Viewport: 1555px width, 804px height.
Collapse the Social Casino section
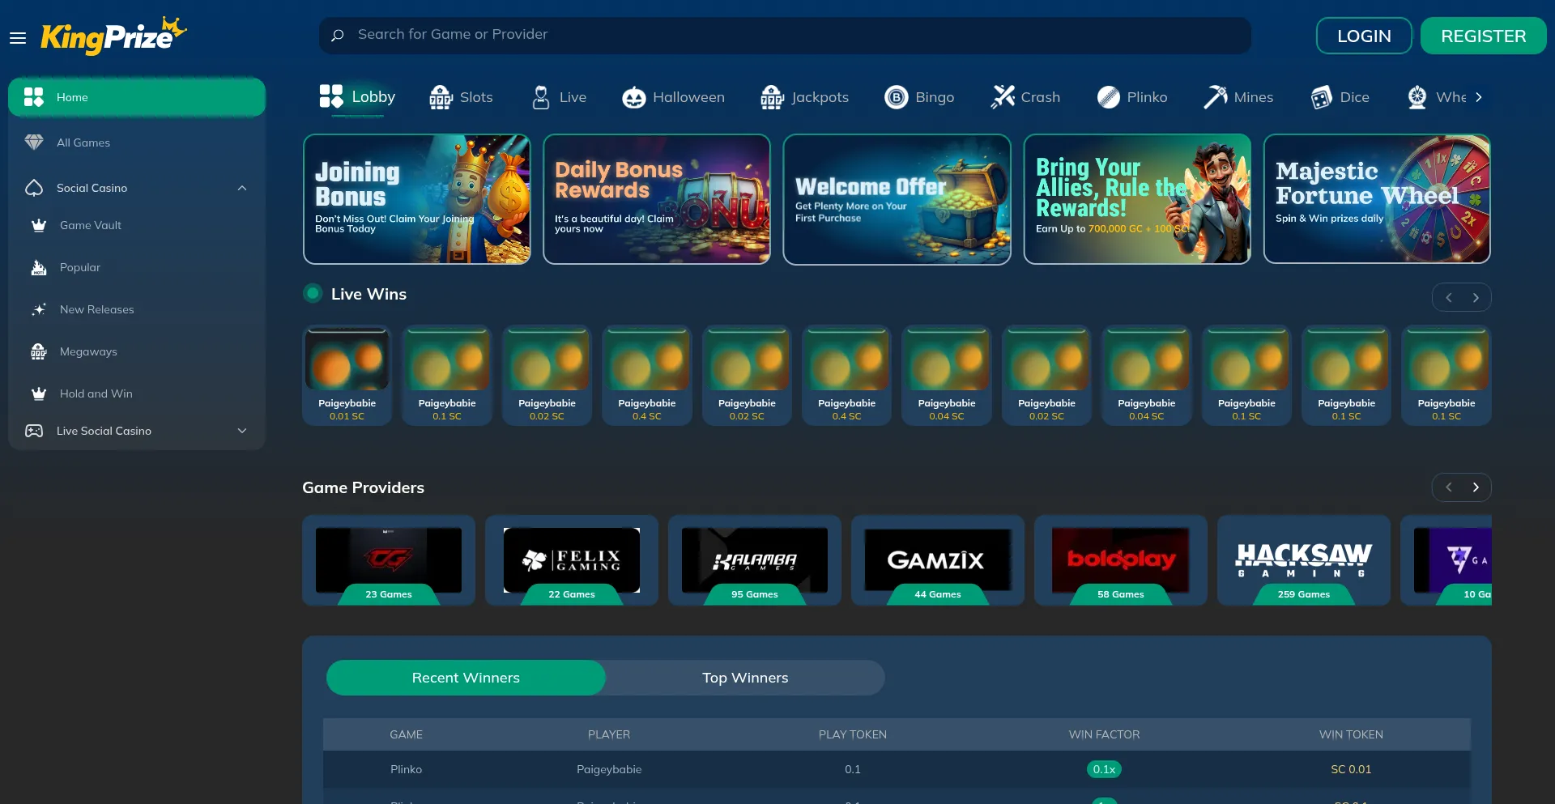(241, 188)
